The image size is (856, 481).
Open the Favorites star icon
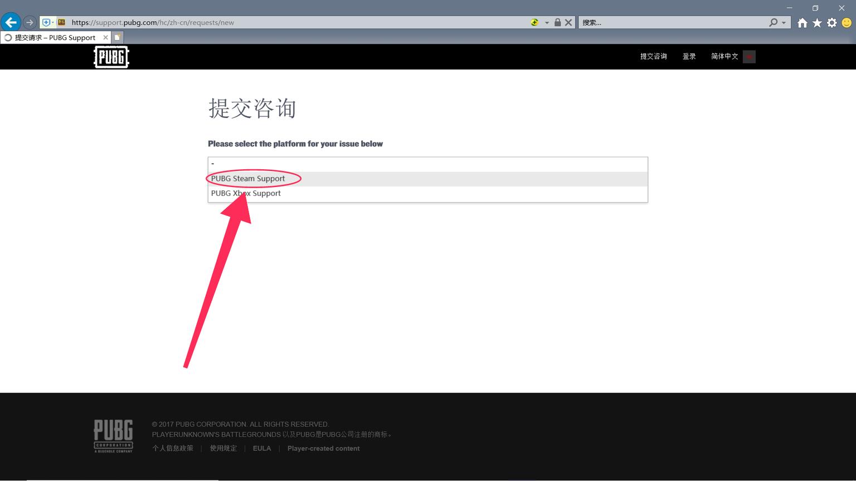coord(816,22)
